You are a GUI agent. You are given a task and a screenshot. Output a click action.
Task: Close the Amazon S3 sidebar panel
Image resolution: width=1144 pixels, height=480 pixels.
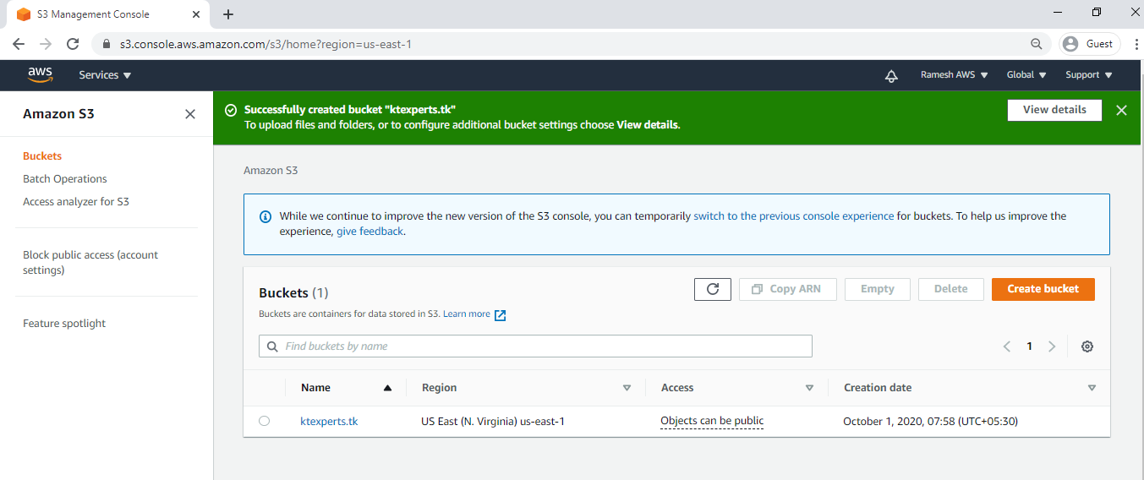tap(190, 114)
